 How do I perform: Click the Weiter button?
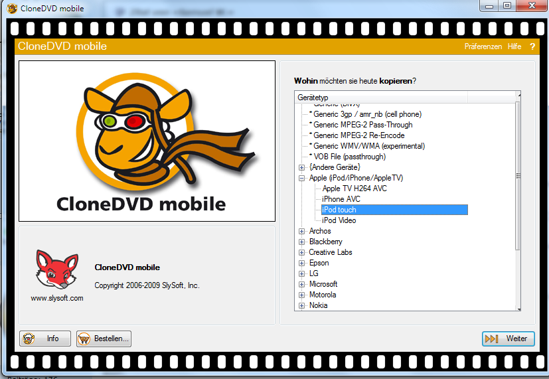click(508, 339)
